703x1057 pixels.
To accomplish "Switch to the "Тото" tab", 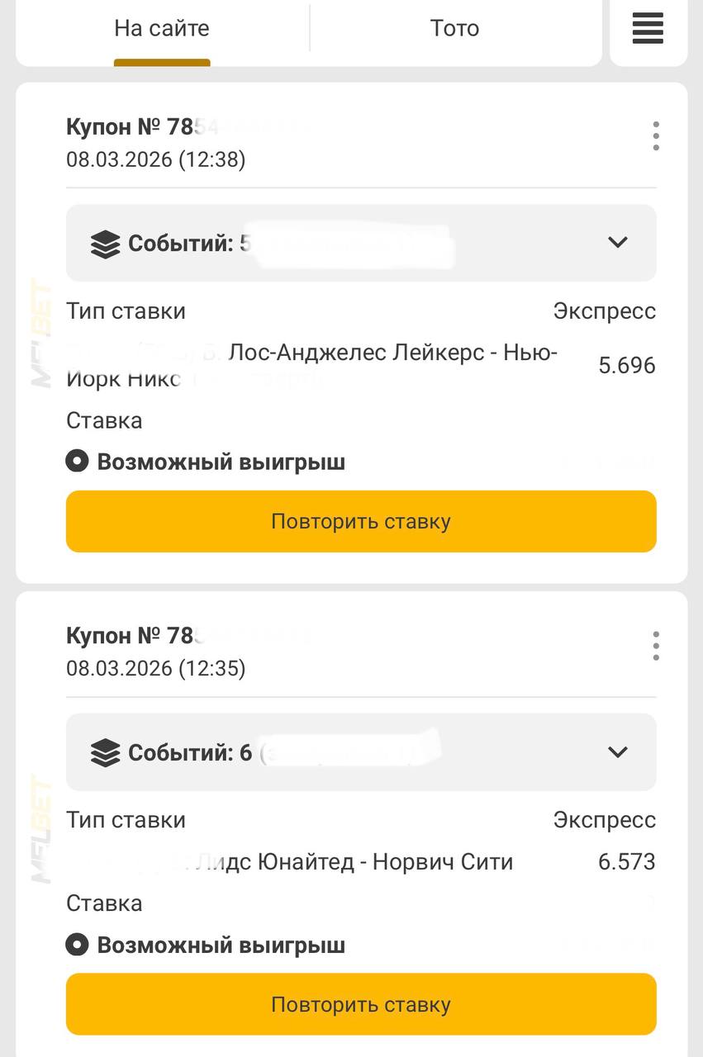I will click(x=454, y=29).
